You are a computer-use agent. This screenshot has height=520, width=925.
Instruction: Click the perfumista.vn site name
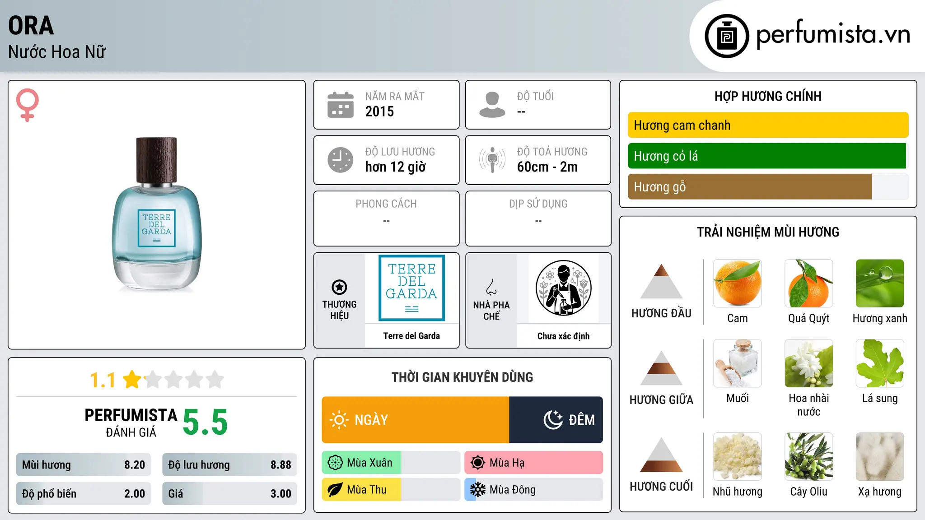pos(833,34)
